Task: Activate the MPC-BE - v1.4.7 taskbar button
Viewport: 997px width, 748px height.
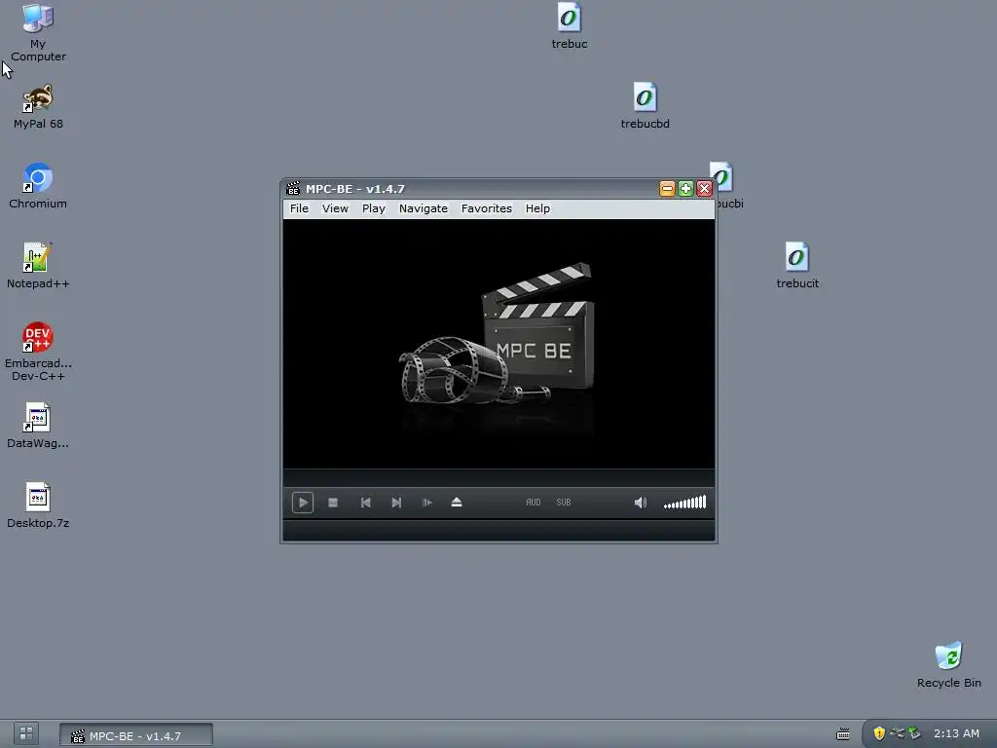Action: (x=136, y=735)
